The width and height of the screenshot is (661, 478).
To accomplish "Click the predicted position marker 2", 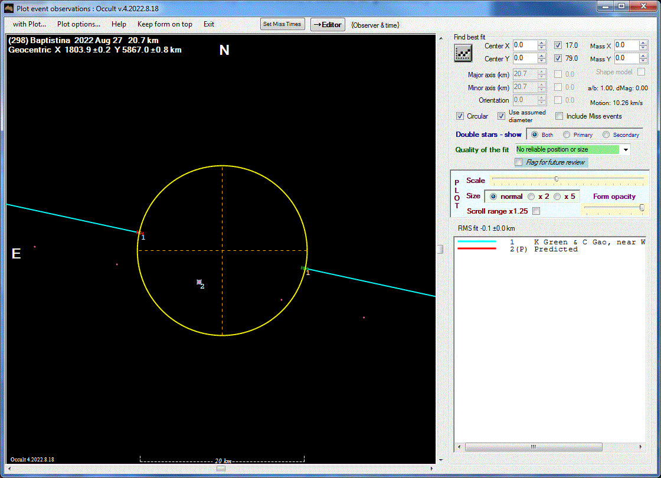I will tap(199, 282).
